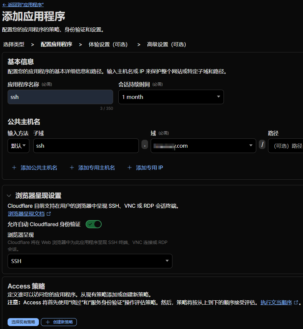Image resolution: width=303 pixels, height=329 pixels.
Task: Open the 输入方法 默认 dropdown
Action: pyautogui.click(x=18, y=146)
